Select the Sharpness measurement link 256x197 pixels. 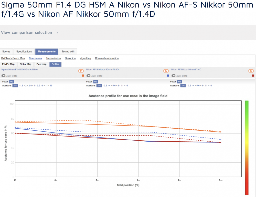[x=35, y=58]
